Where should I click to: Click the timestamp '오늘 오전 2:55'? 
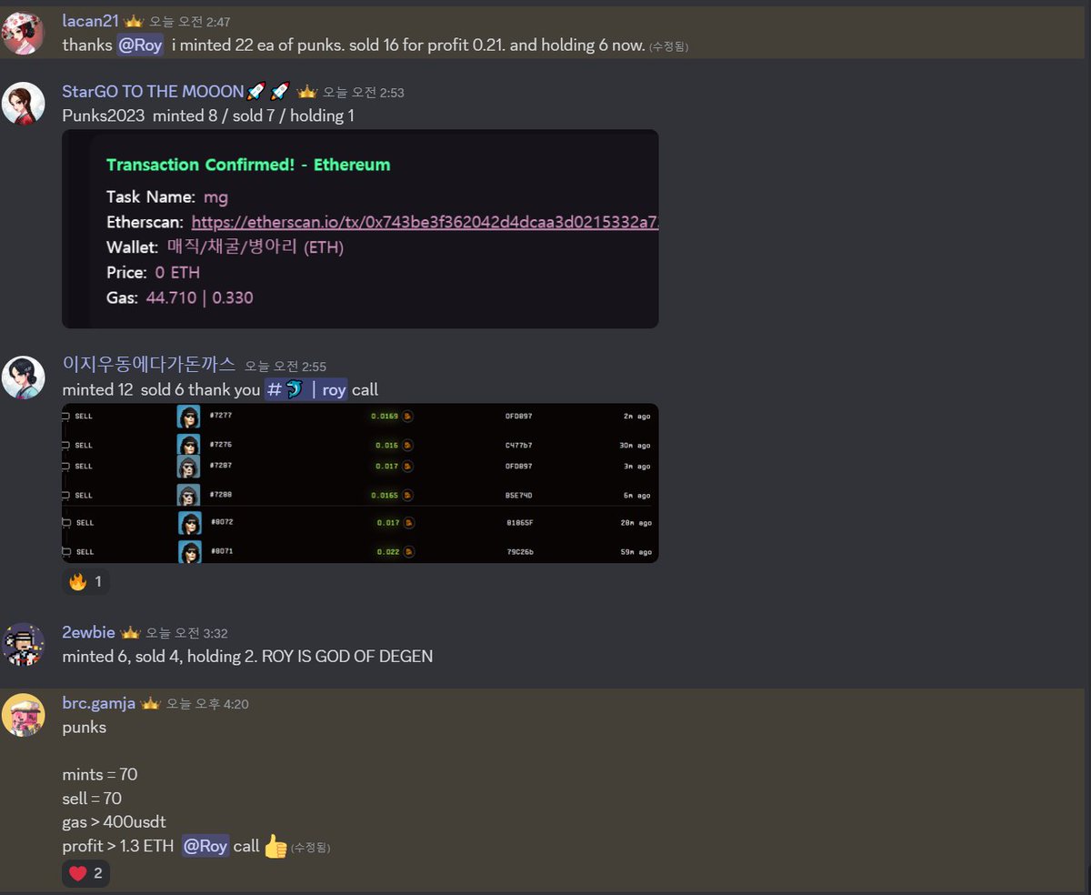pos(285,367)
